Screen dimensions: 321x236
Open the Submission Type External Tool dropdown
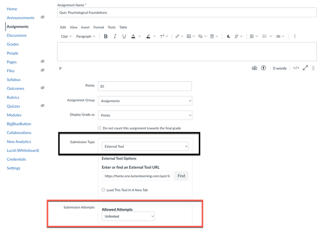pos(145,146)
